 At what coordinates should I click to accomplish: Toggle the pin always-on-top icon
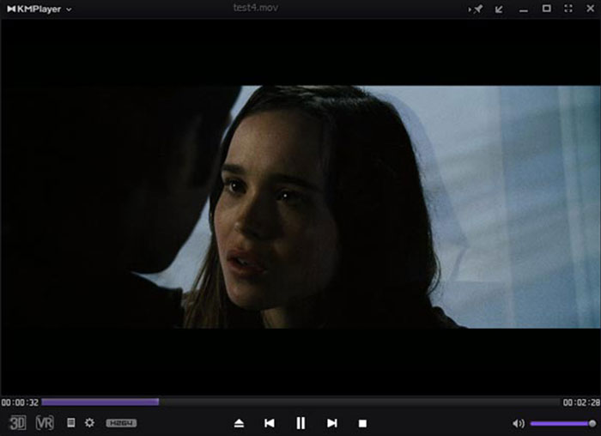[477, 9]
